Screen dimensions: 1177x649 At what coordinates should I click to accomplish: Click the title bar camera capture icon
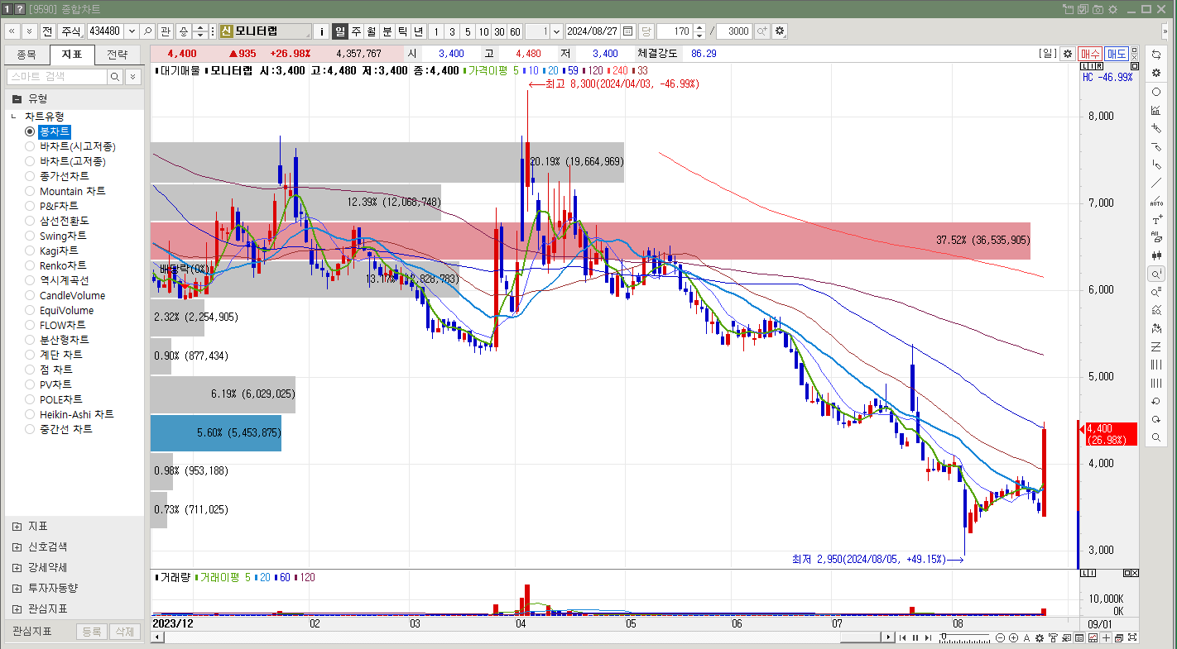point(1098,8)
